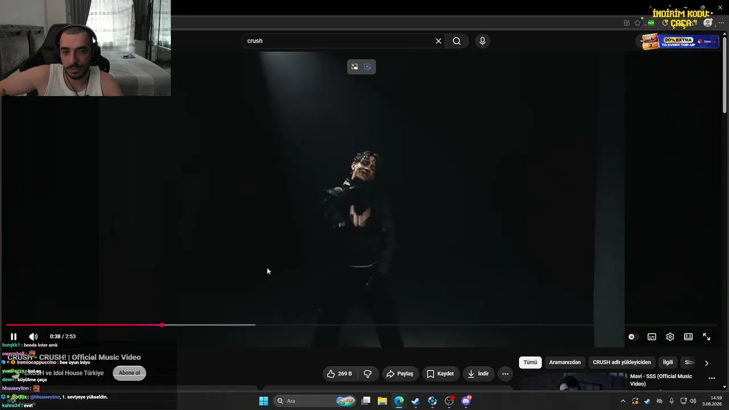Click the Steam icon in system tray
Viewport: 729px width, 410px height.
click(647, 401)
